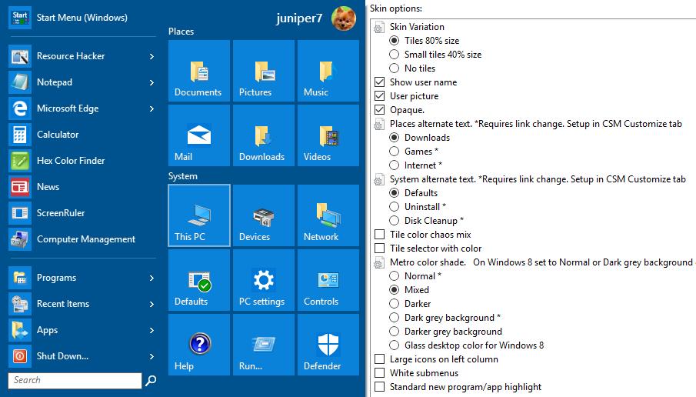Open the Run... tile
696x397 pixels.
pos(264,345)
